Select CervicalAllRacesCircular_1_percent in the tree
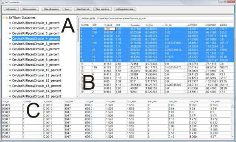Viewport: 236px width, 142px height. click(36, 23)
